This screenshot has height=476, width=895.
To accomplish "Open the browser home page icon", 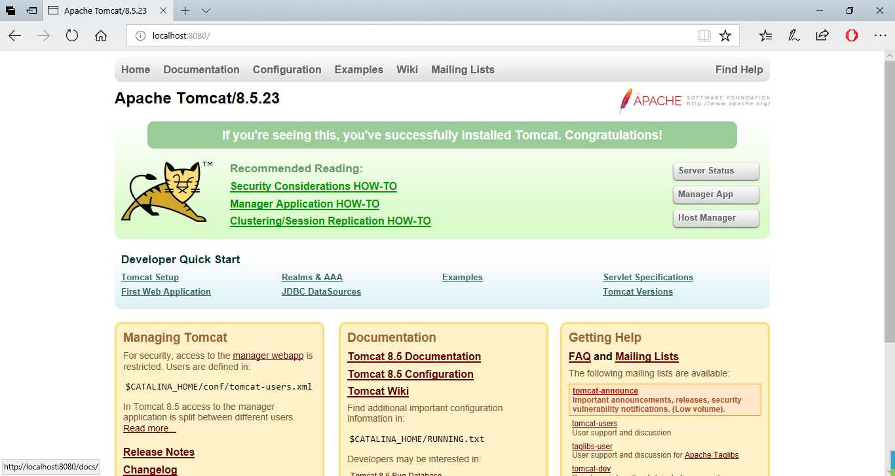I will click(x=101, y=36).
